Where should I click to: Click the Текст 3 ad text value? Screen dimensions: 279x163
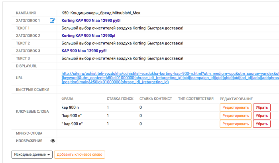click(122, 58)
